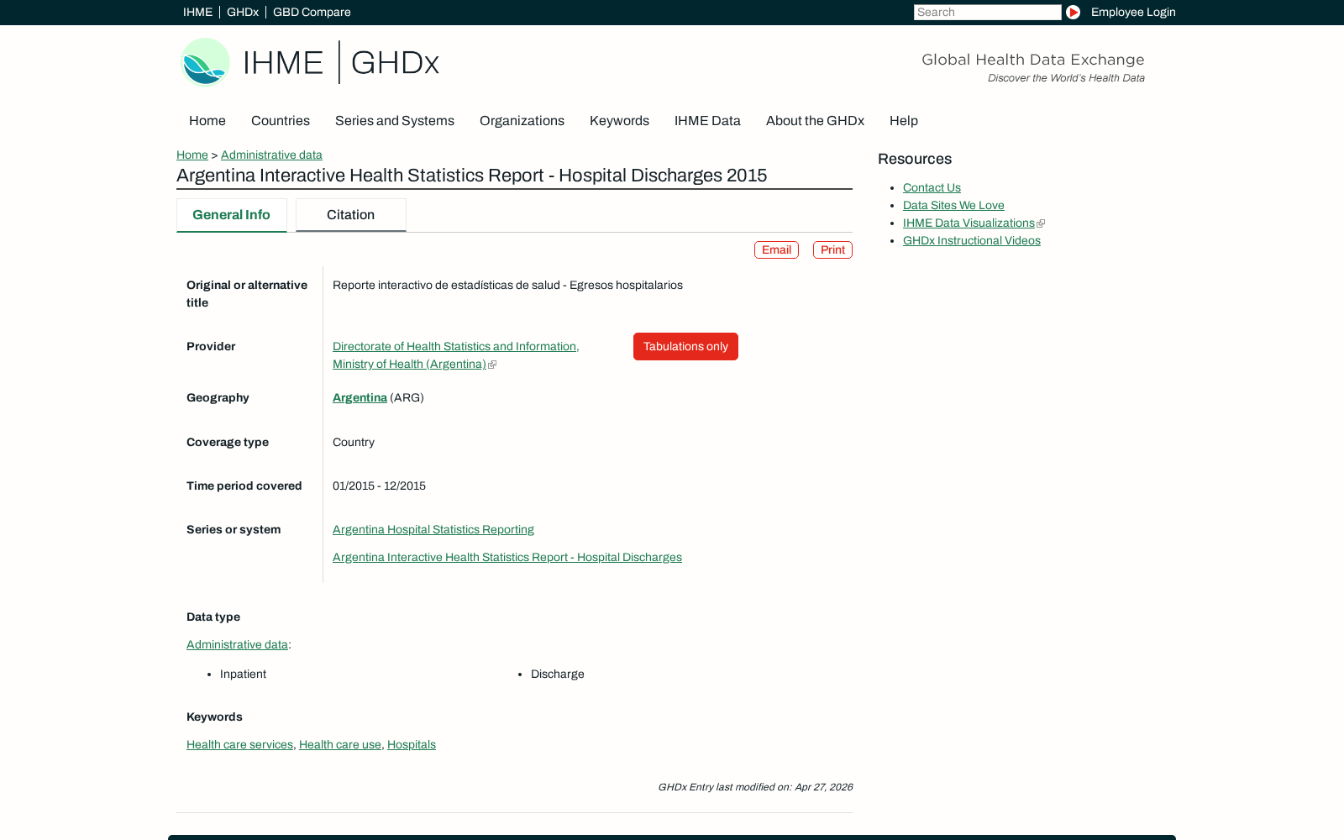Open GHDx link in top bar
Viewport: 1344px width, 840px height.
(242, 12)
